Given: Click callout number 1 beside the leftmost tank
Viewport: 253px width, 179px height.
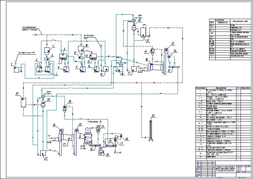Looking at the screenshot, I should pos(11,65).
